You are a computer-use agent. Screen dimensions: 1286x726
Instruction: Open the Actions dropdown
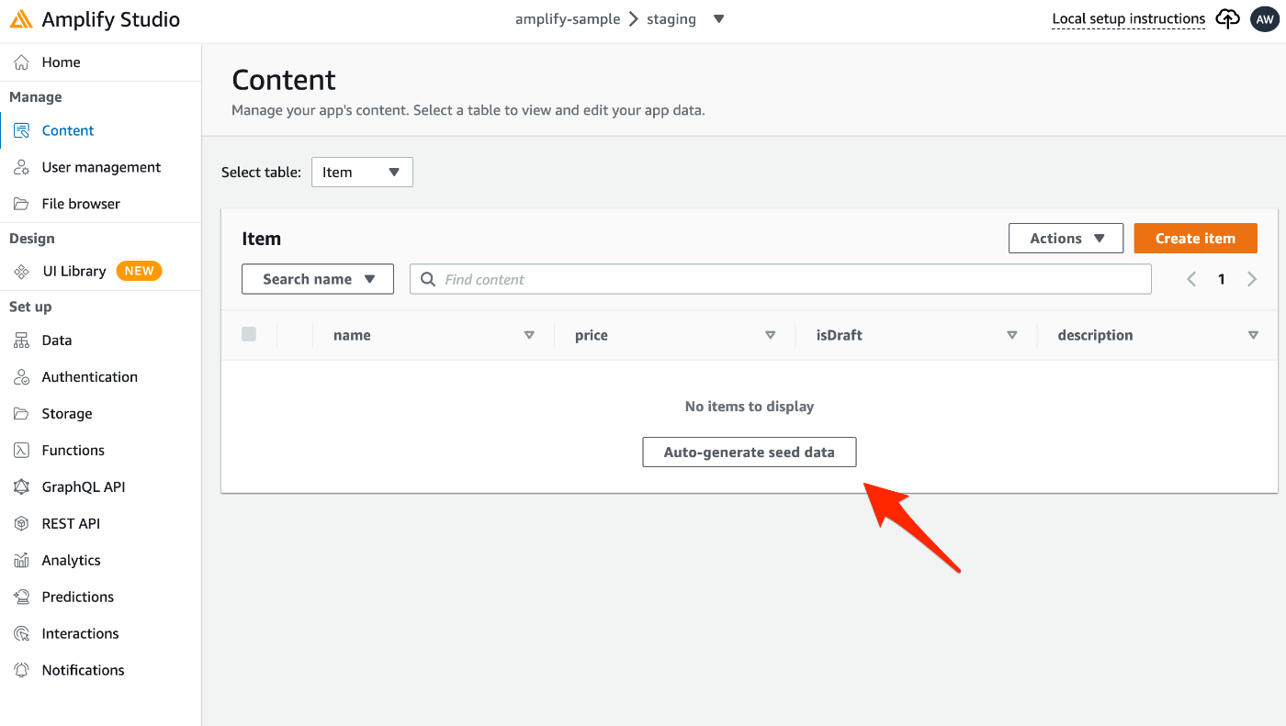click(1066, 239)
